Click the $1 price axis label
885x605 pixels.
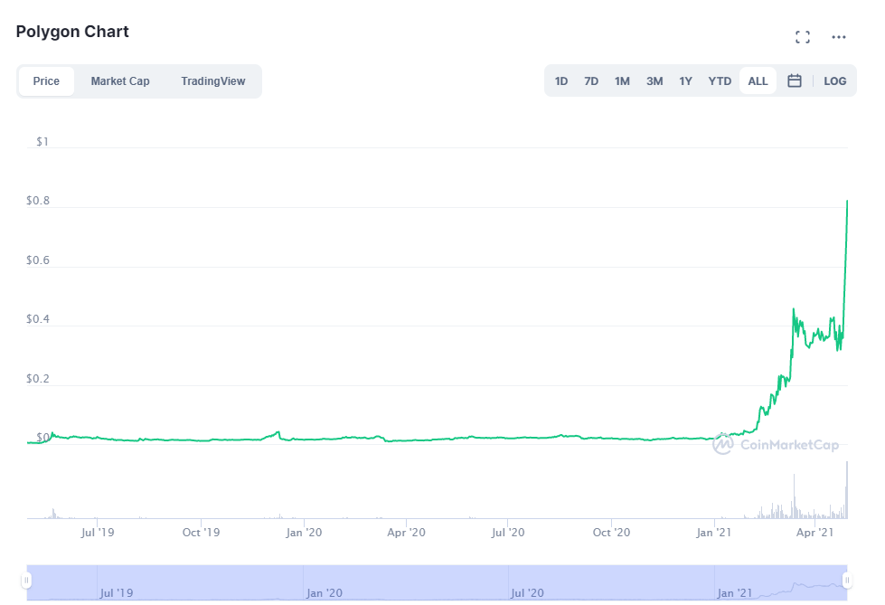(x=42, y=141)
